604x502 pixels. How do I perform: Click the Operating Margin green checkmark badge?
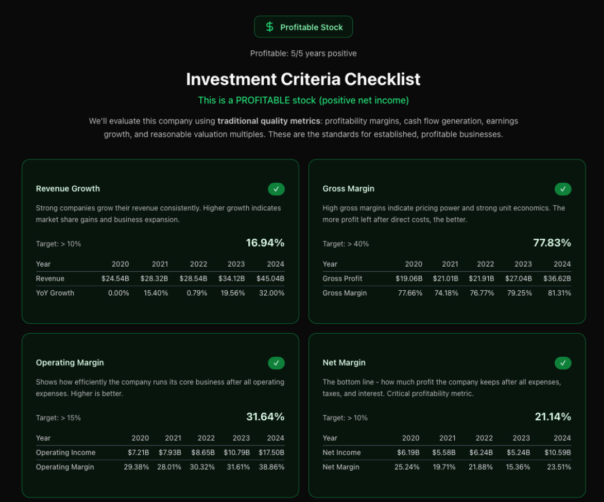(x=276, y=363)
